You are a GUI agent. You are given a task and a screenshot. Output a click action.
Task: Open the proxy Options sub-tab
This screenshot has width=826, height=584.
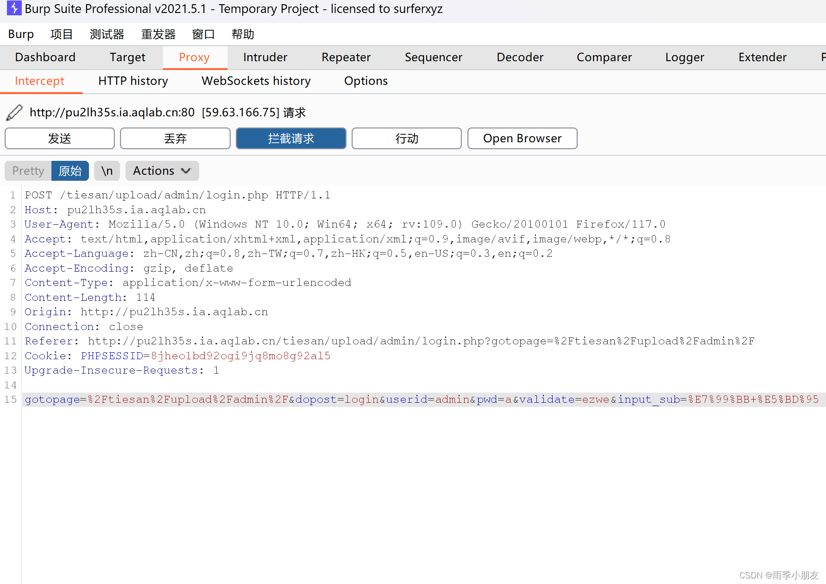[366, 81]
